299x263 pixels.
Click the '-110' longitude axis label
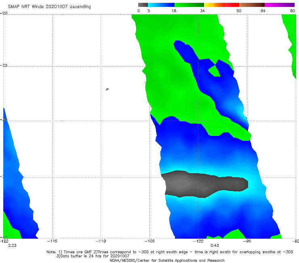[101, 241]
